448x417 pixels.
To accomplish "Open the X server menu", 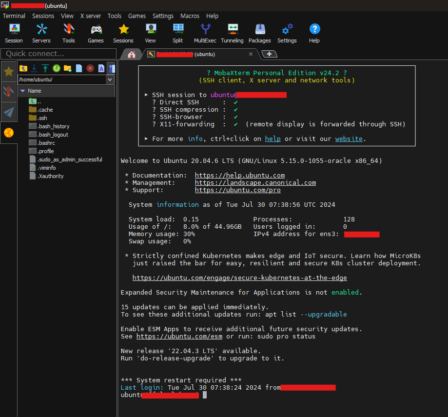I will click(x=91, y=16).
